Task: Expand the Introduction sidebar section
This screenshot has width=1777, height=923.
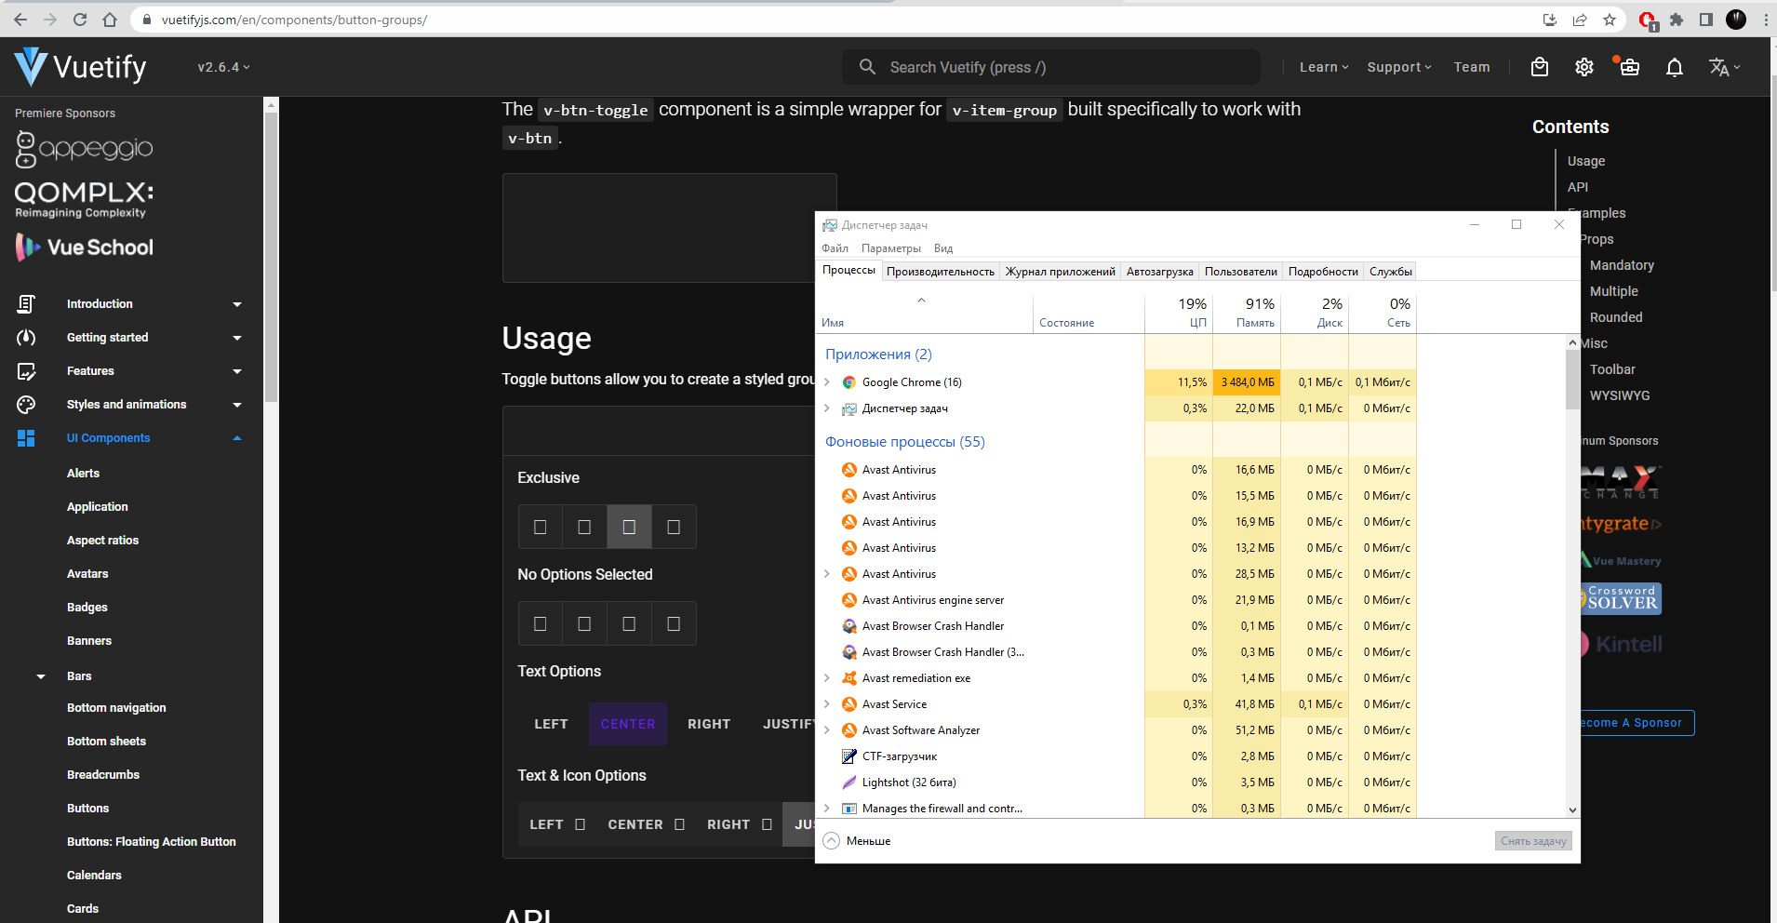Action: coord(237,304)
